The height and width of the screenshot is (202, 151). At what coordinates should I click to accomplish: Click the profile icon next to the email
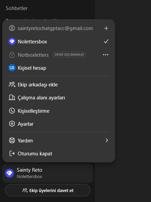tap(12, 28)
